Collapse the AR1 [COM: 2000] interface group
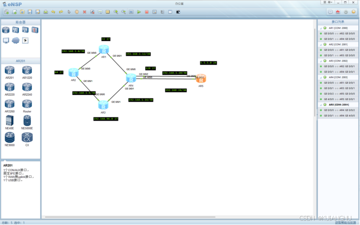 [321, 28]
